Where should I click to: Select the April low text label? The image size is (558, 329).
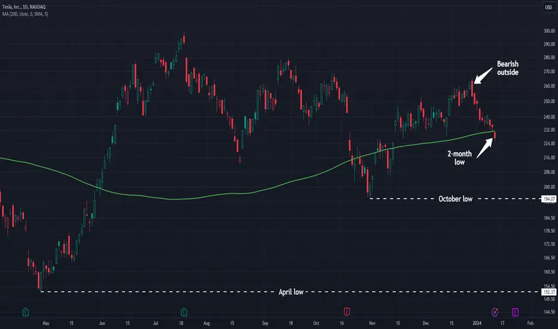(x=291, y=292)
